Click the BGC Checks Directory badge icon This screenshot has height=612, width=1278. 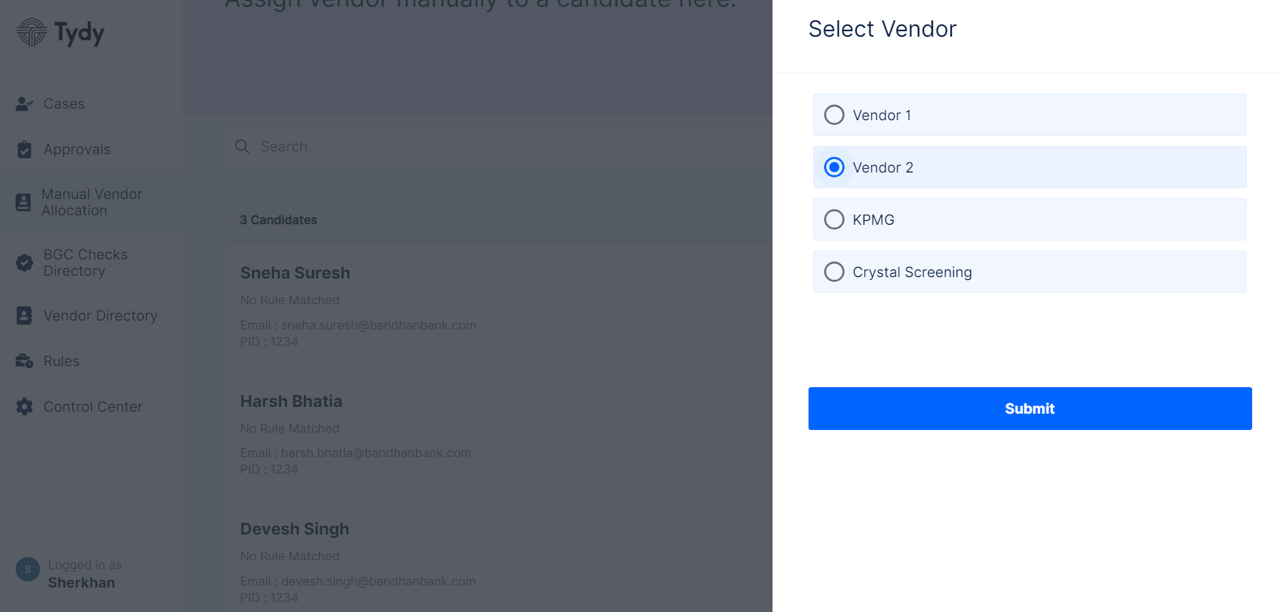coord(24,263)
